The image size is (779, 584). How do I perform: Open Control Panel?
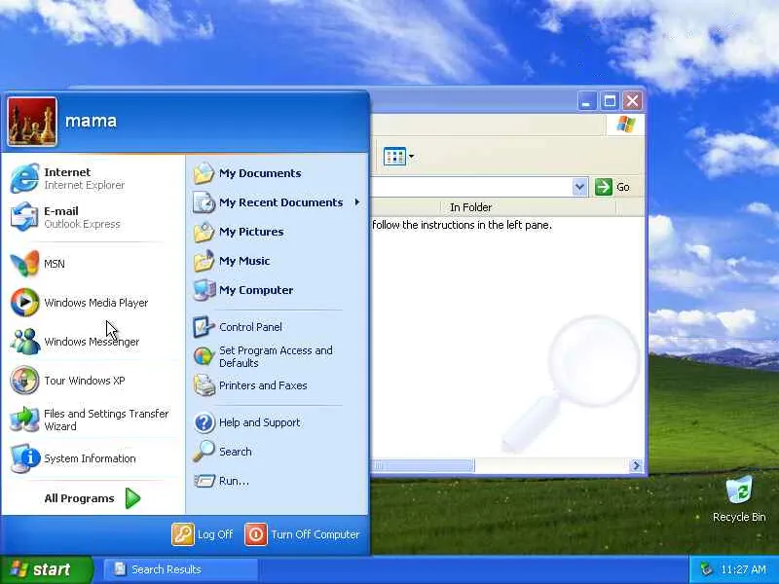(238, 327)
